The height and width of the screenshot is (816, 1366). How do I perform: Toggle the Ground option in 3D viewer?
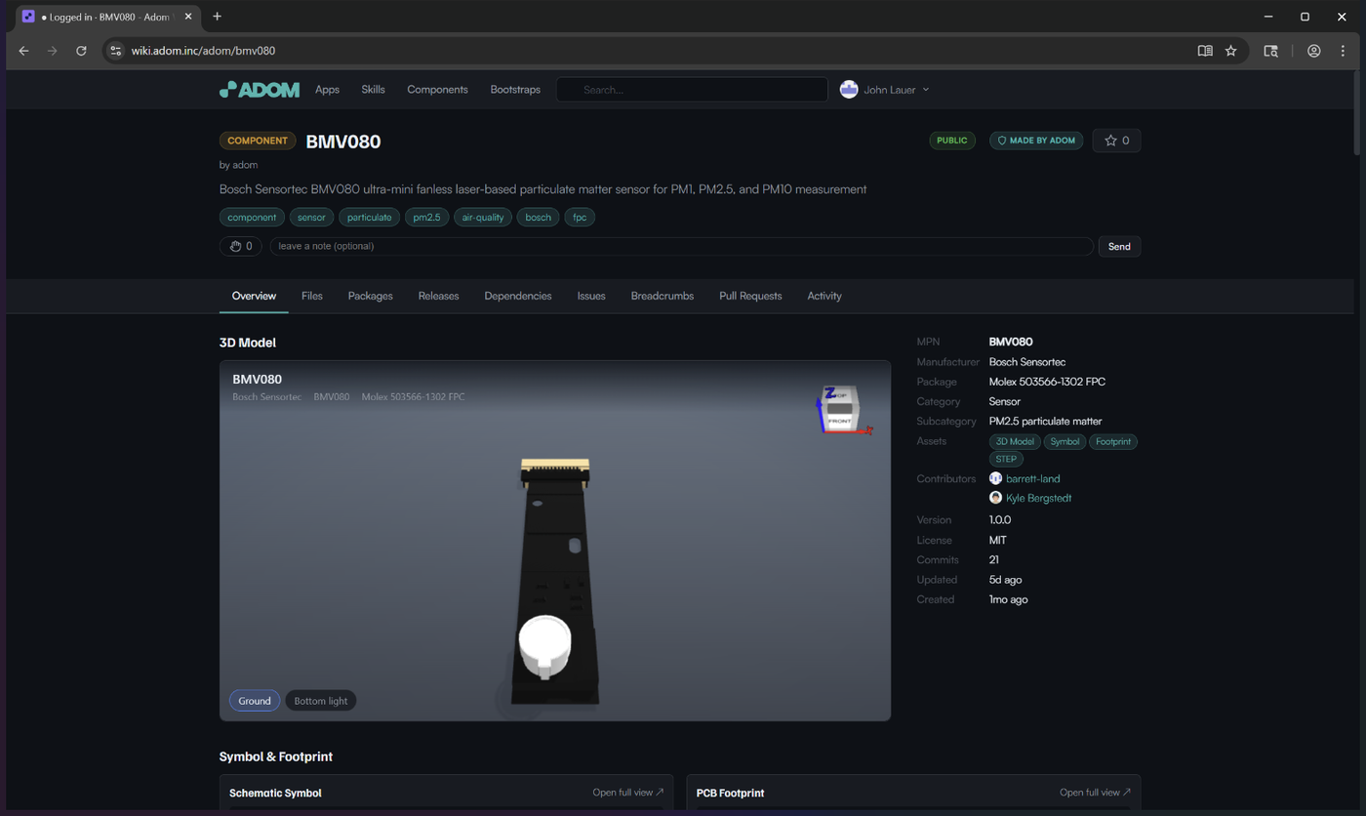[255, 701]
